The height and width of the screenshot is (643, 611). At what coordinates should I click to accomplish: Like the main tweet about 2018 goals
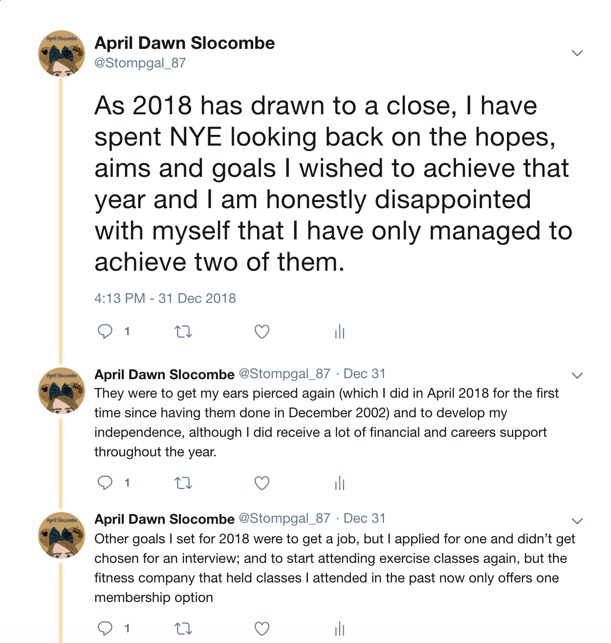pyautogui.click(x=262, y=332)
